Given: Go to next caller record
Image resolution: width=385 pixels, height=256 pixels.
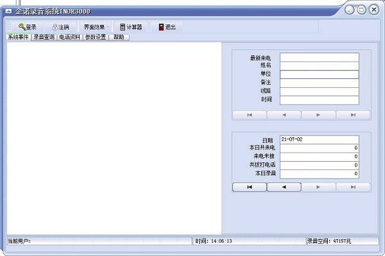Looking at the screenshot, I should (318, 115).
